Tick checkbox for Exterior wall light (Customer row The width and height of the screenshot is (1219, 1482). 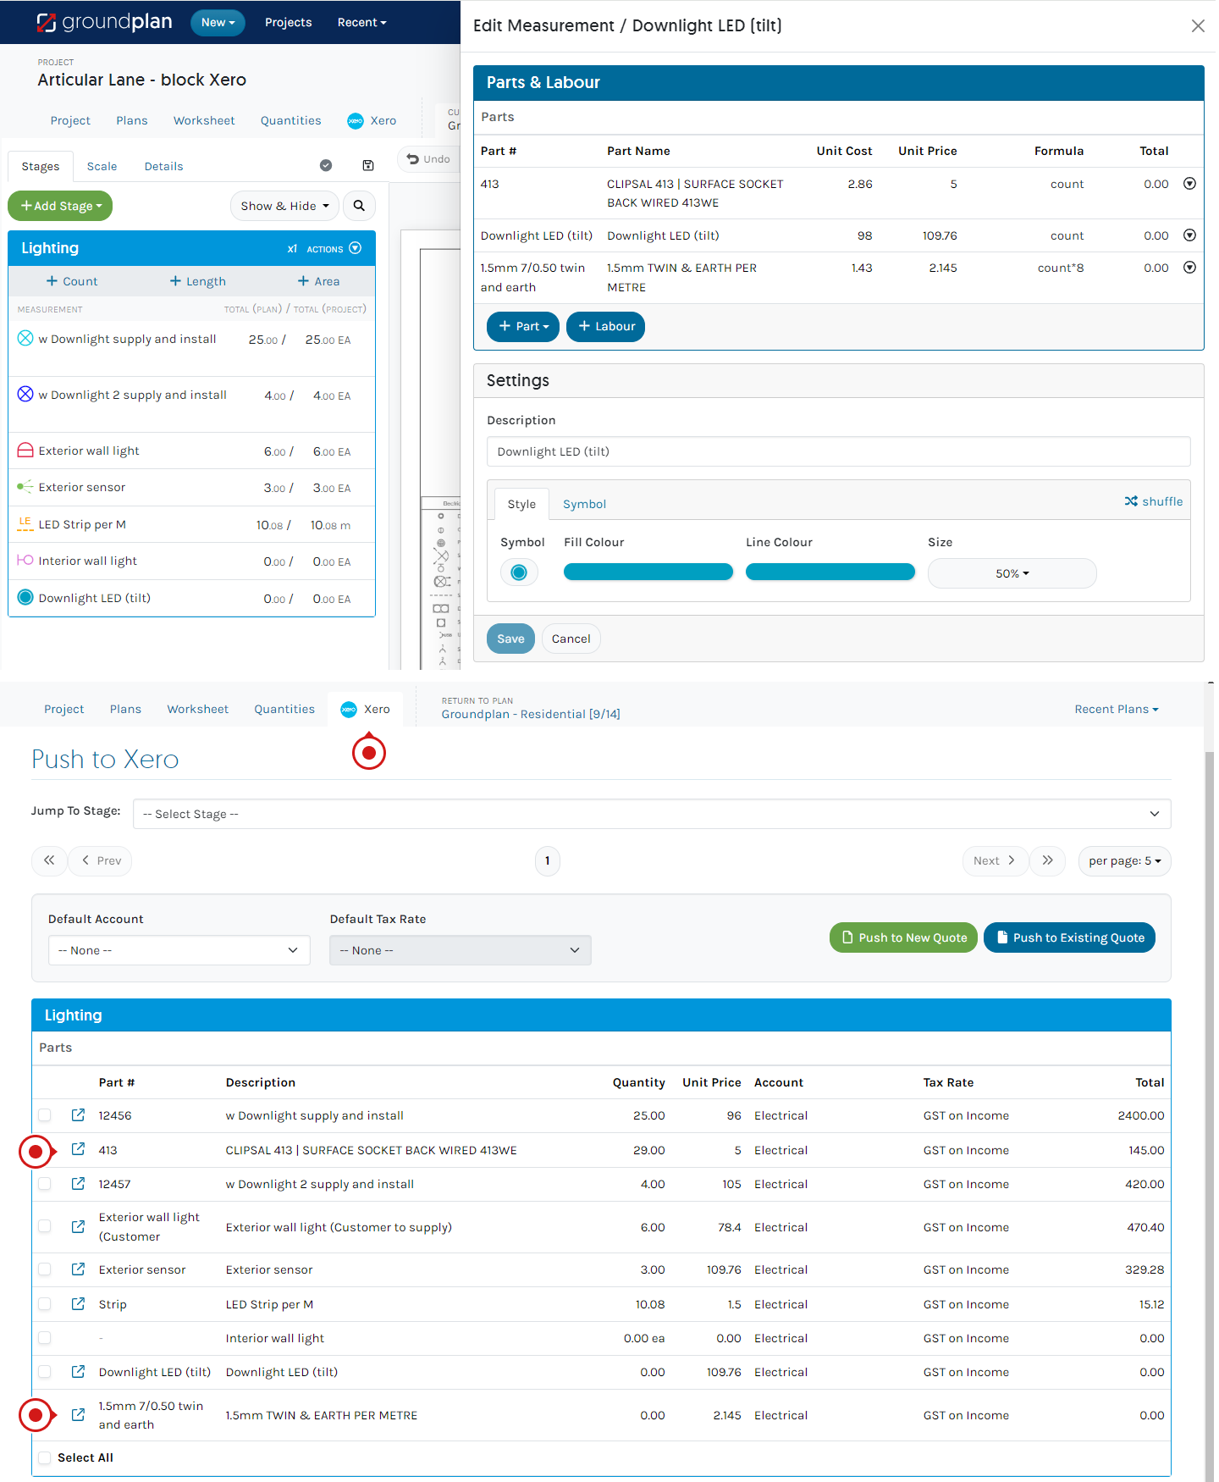point(45,1226)
